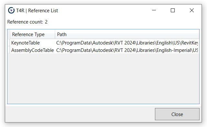Click the row selector beside AssemblyCodeTable
The height and width of the screenshot is (127, 207).
9,50
